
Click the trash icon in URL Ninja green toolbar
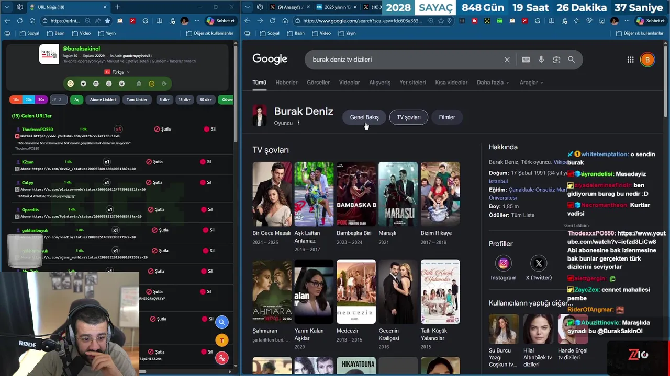tap(139, 84)
